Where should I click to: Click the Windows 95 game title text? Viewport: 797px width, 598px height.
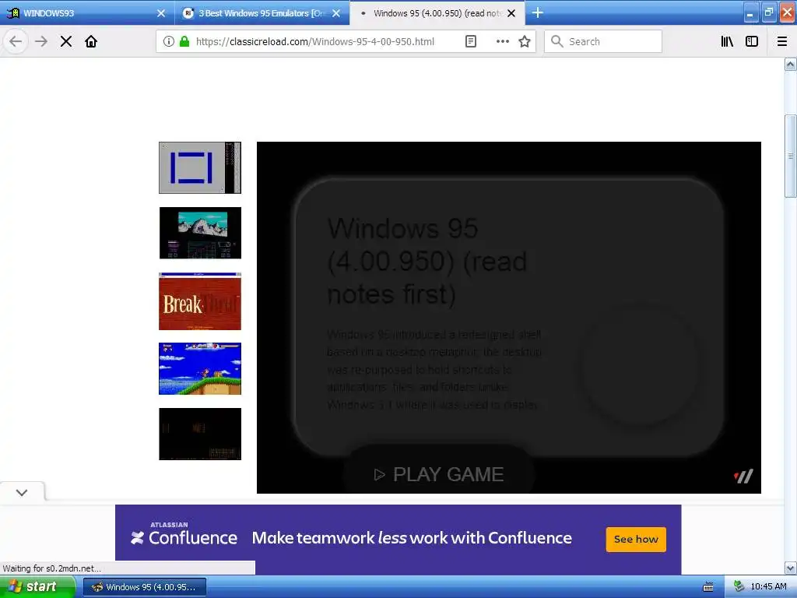tap(427, 261)
